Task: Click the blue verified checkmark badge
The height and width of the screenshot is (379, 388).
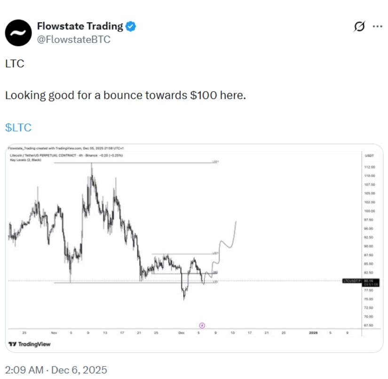Action: [x=130, y=26]
